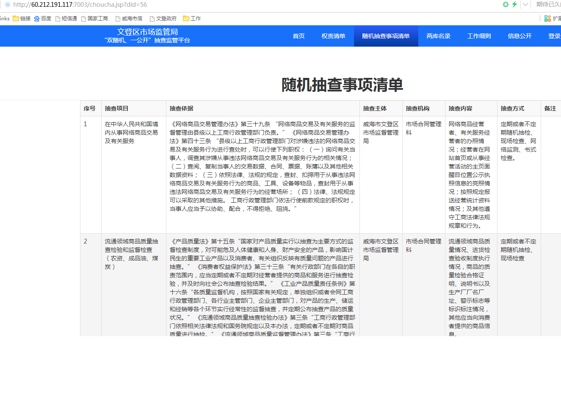Open the 国家工商 bookmark
Screen dimensions: 561x417
point(94,19)
